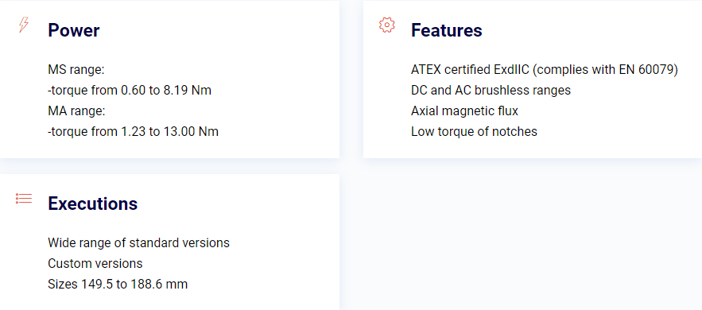702x310 pixels.
Task: Click the Custom versions line
Action: tap(95, 263)
